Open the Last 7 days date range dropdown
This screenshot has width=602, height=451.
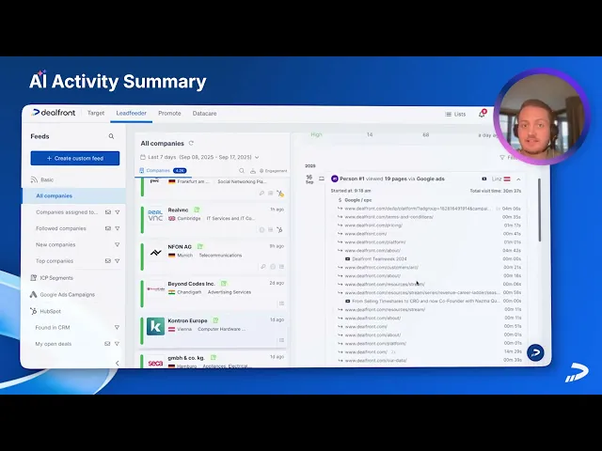tap(199, 157)
